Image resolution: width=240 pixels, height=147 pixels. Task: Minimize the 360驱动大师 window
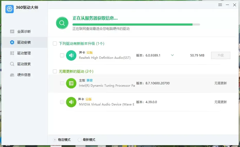(227, 5)
